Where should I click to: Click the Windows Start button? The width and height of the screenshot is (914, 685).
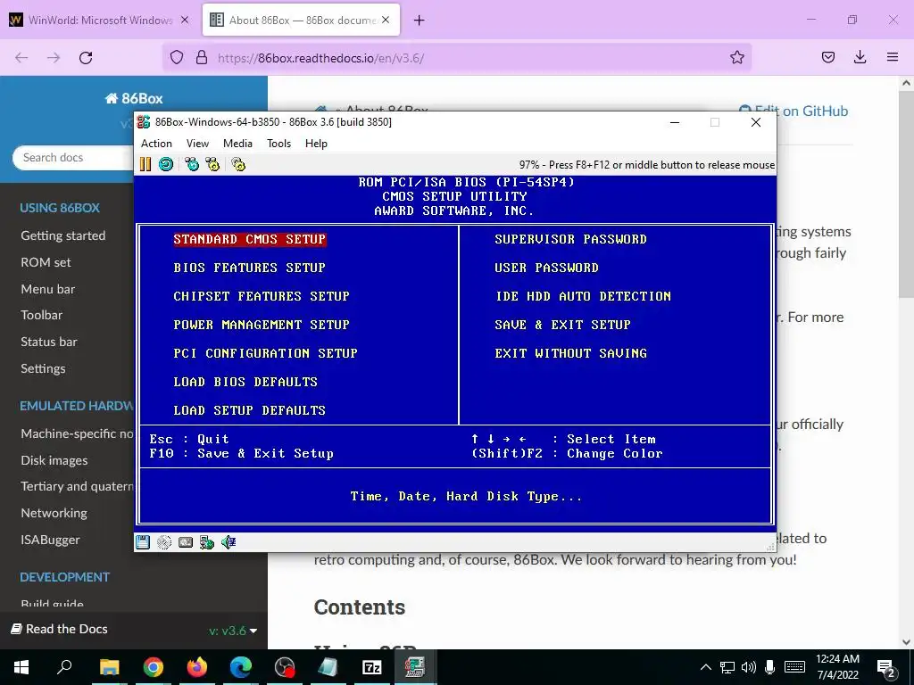click(x=21, y=667)
